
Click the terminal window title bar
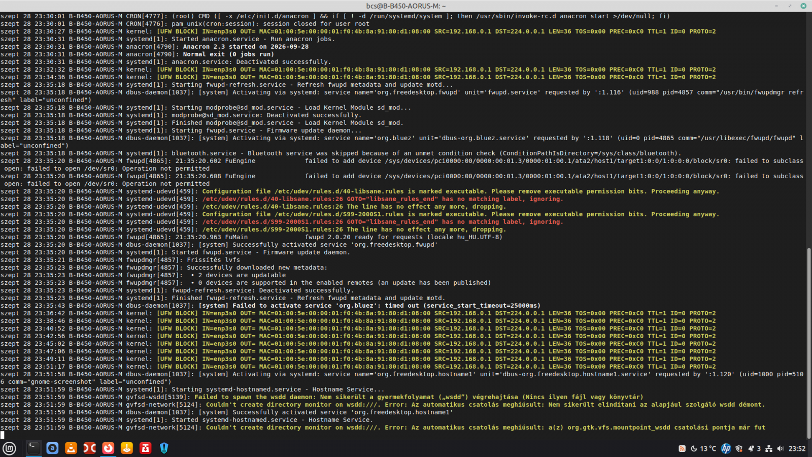click(406, 6)
